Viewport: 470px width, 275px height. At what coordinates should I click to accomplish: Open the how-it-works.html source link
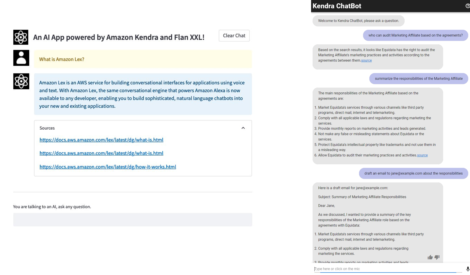108,167
